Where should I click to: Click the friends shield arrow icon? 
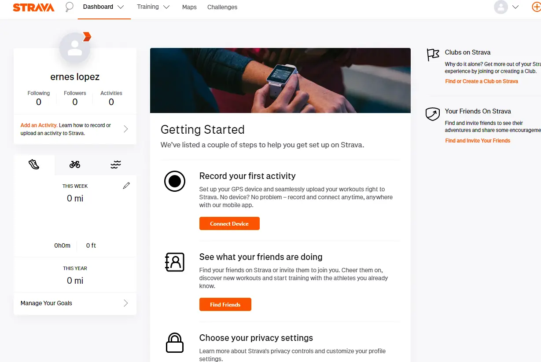point(433,114)
